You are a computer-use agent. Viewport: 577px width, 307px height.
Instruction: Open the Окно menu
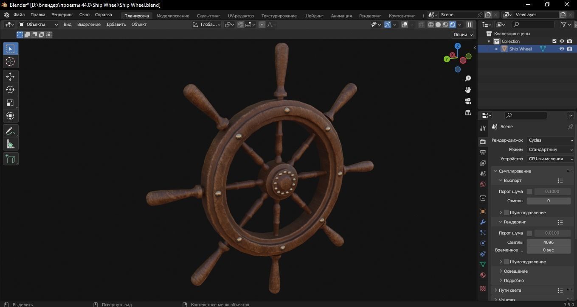click(x=84, y=14)
